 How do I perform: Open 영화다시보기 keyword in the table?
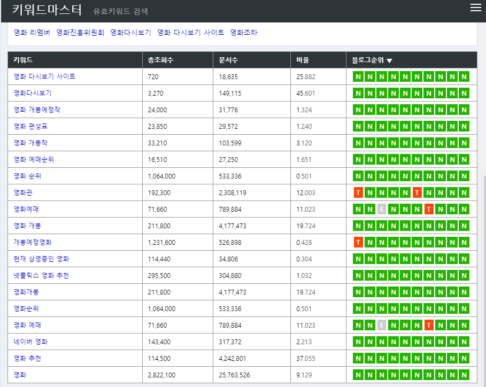[33, 93]
